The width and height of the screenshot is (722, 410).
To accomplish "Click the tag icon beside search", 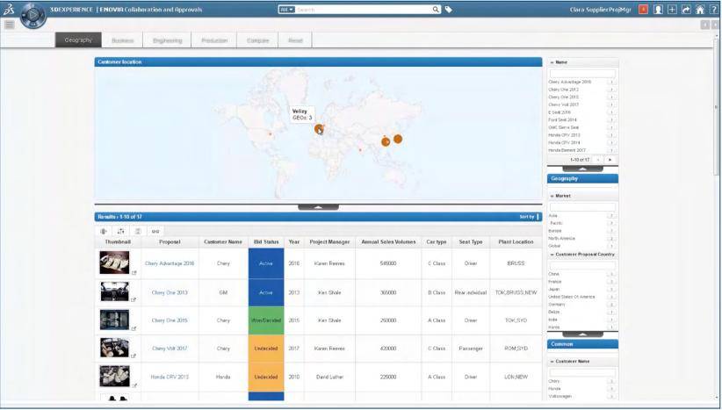I will [449, 10].
